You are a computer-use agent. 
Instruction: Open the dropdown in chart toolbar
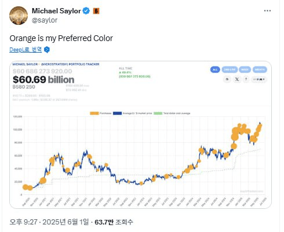259,79
